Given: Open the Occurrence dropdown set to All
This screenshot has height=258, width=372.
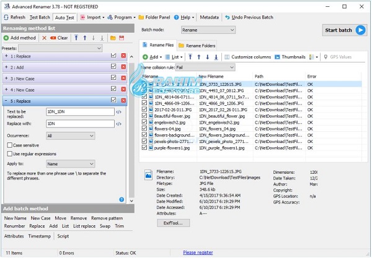Looking at the screenshot, I should point(70,135).
